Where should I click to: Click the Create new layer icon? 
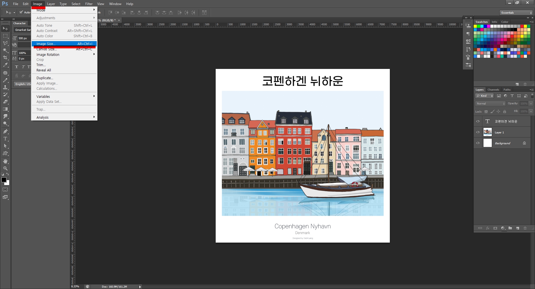(x=517, y=228)
